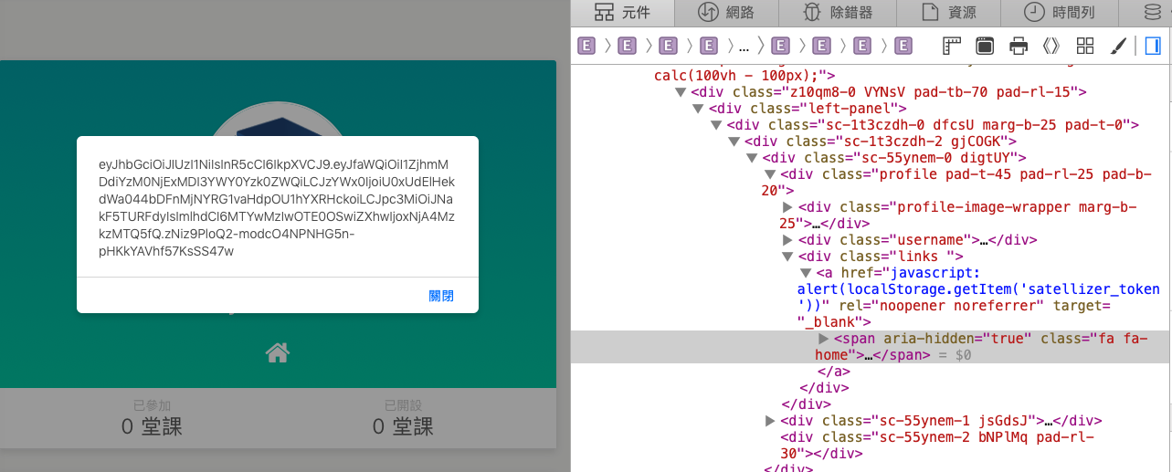This screenshot has width=1172, height=472.
Task: Click the last E element breadcrumb
Action: click(x=903, y=46)
